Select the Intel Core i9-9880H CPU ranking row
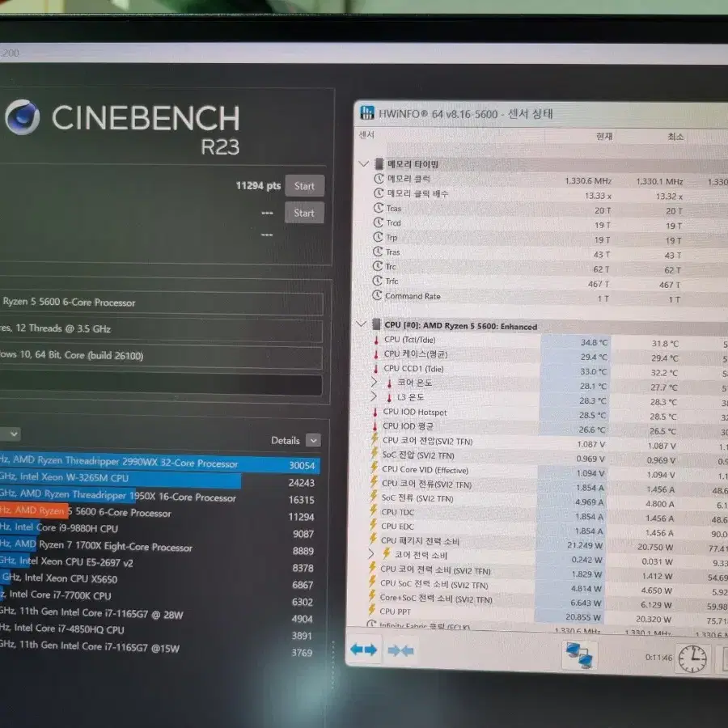This screenshot has width=728, height=728. [x=159, y=530]
